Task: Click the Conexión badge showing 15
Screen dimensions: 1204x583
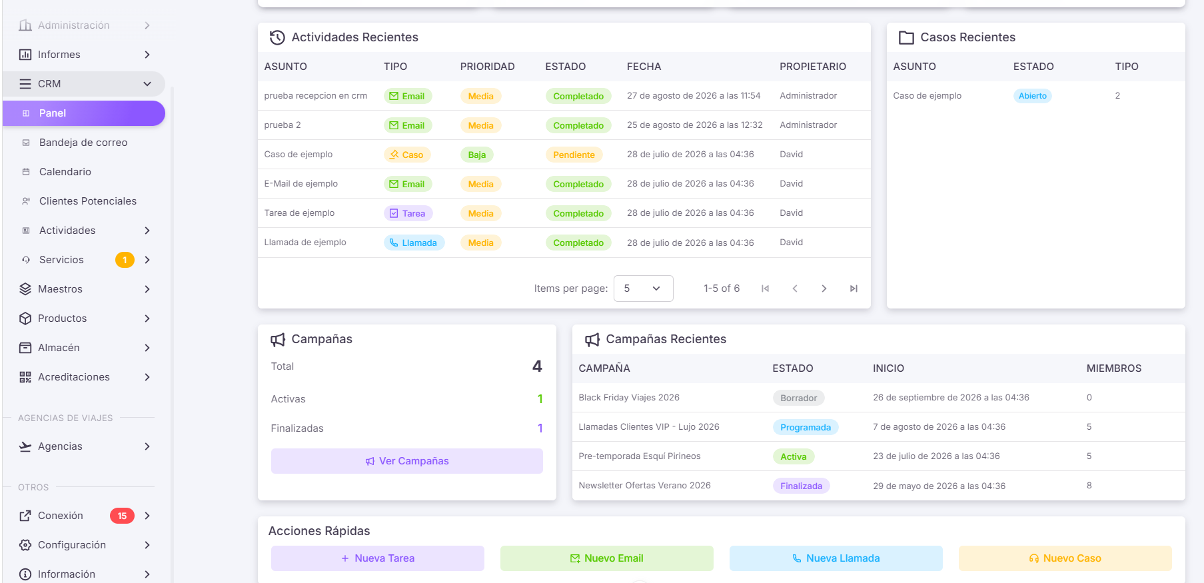Action: [122, 516]
